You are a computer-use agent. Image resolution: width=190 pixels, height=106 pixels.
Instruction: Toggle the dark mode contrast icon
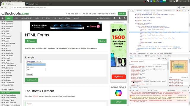click(x=114, y=18)
